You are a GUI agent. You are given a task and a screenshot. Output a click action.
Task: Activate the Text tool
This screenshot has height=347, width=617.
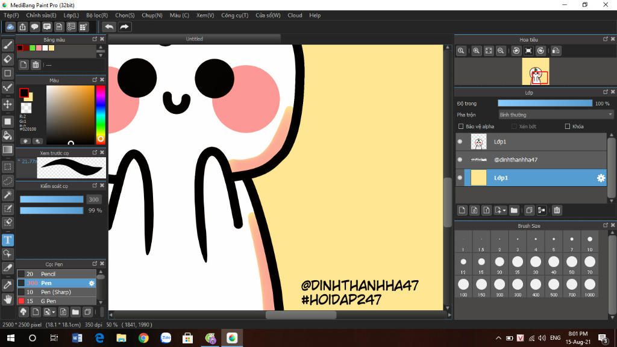coord(8,240)
